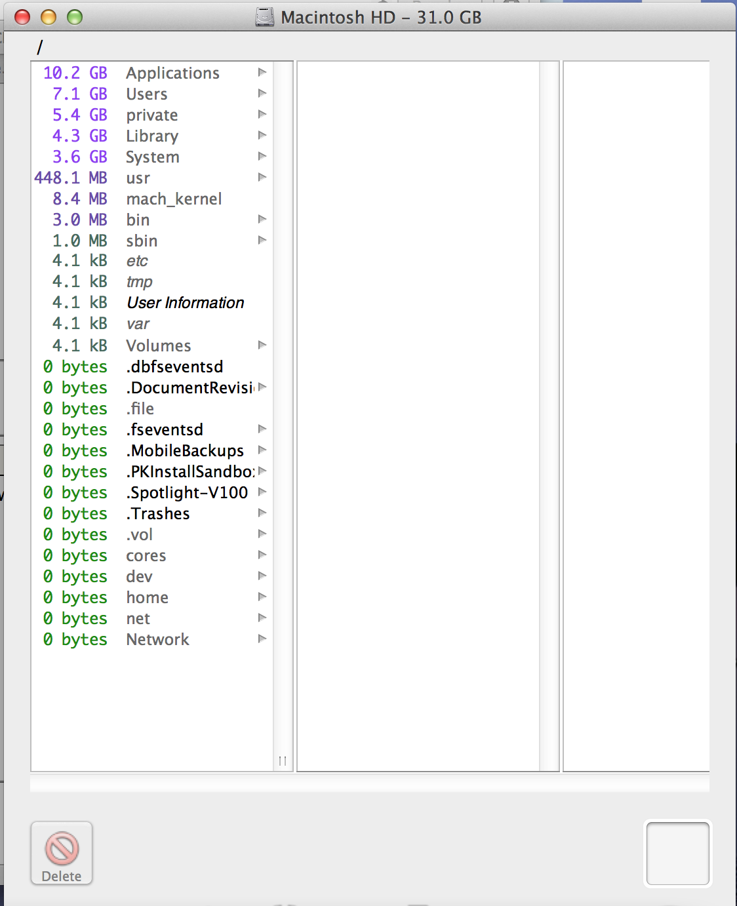The width and height of the screenshot is (737, 906).
Task: Select the home folder
Action: pos(148,597)
